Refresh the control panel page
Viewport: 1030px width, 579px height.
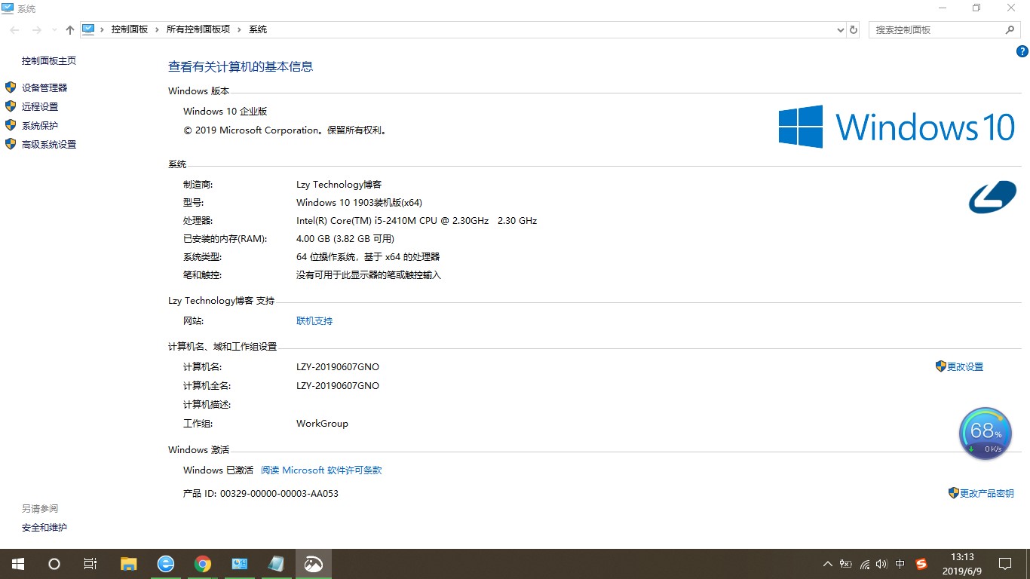(854, 29)
